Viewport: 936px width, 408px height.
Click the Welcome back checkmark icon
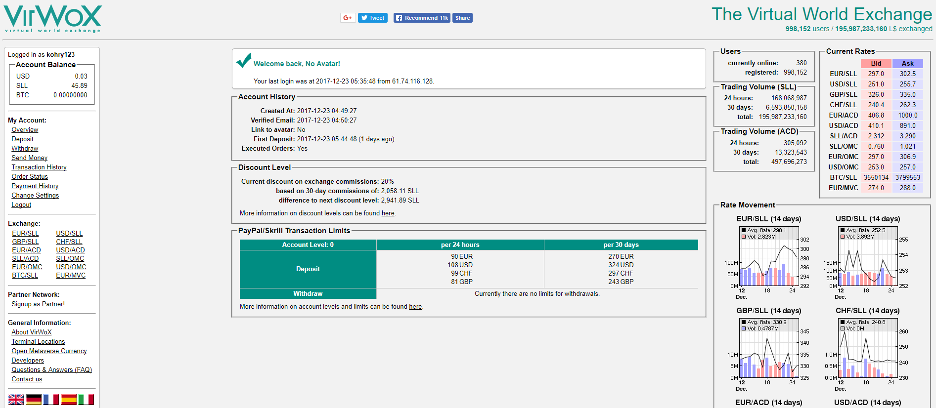[x=244, y=60]
